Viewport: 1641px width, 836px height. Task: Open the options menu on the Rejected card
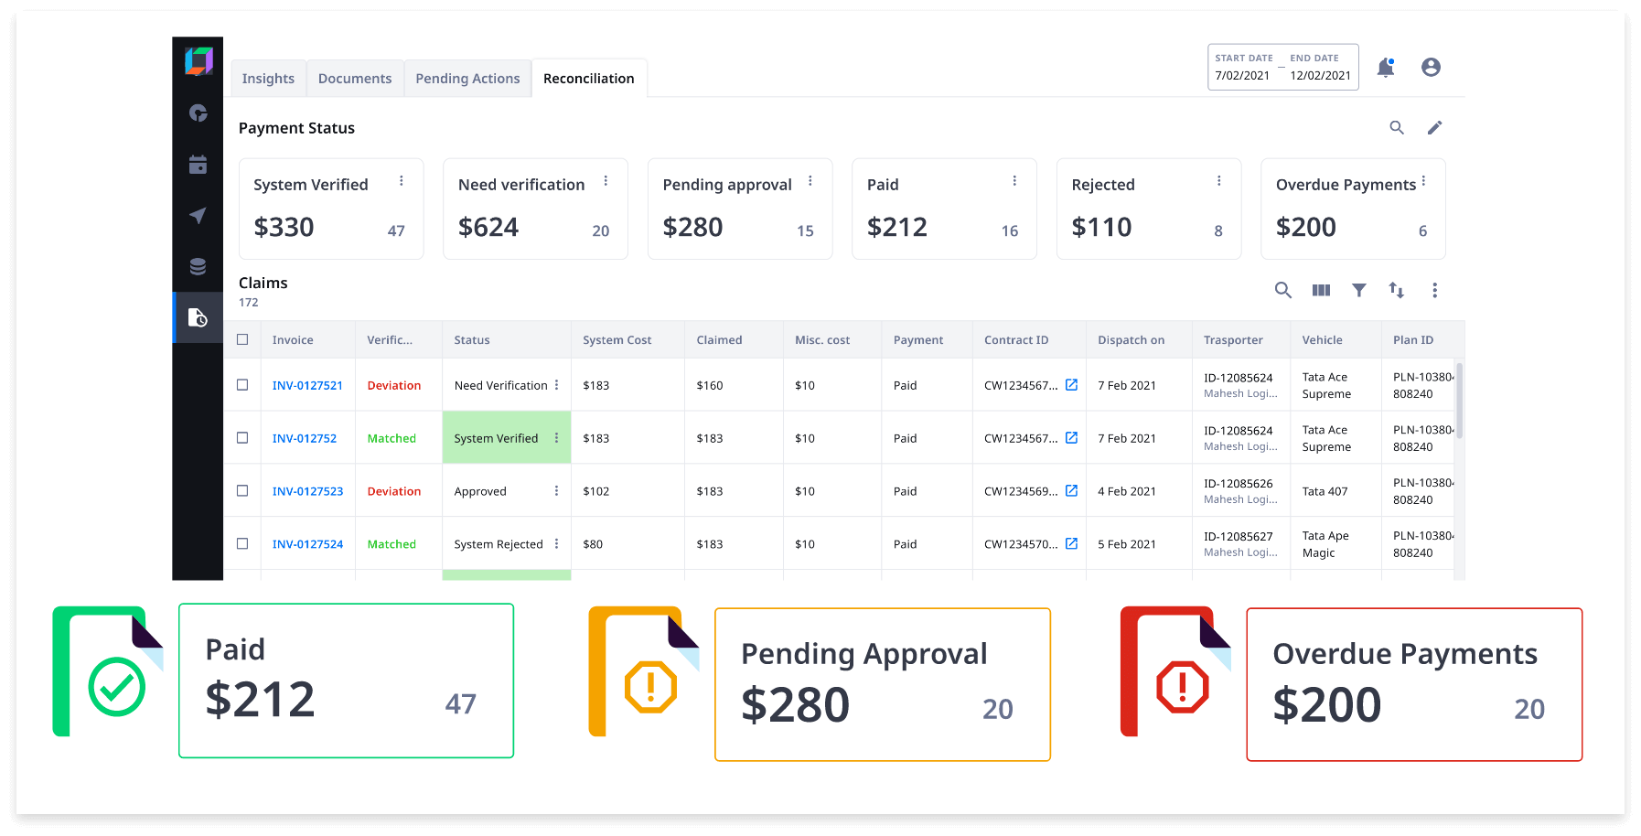pyautogui.click(x=1219, y=180)
